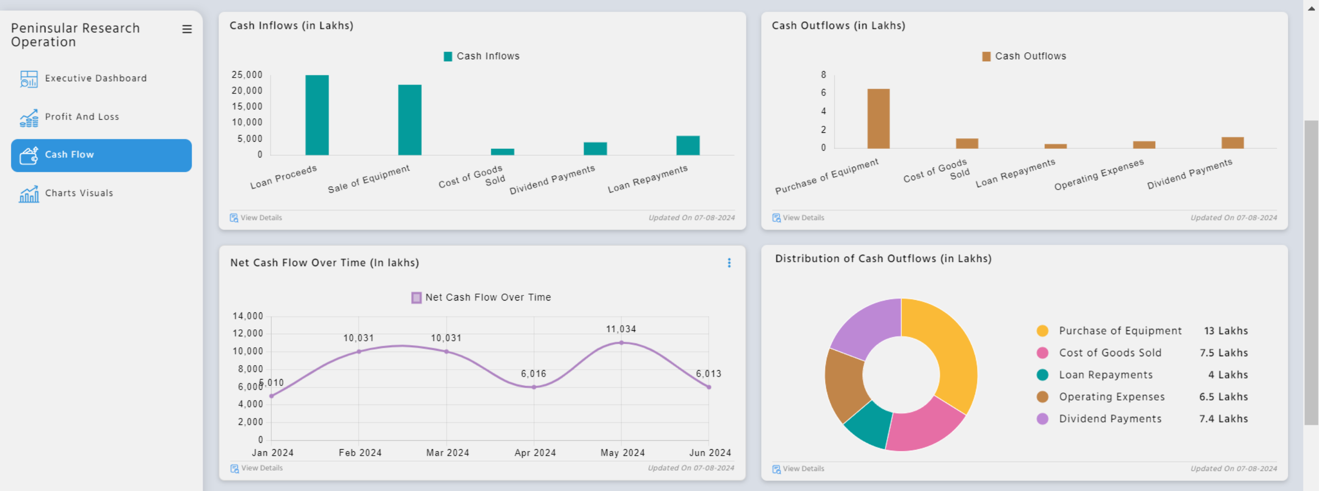
Task: Toggle the Net Cash Flow Over Time legend
Action: point(480,297)
